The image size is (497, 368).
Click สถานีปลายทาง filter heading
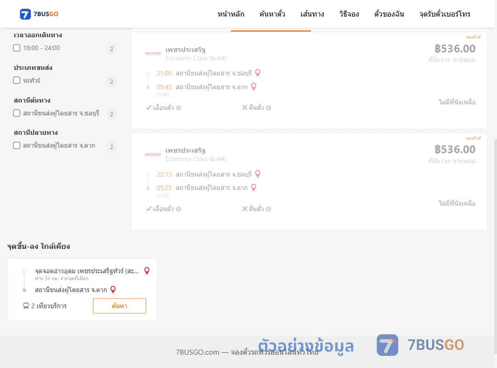[x=36, y=132]
